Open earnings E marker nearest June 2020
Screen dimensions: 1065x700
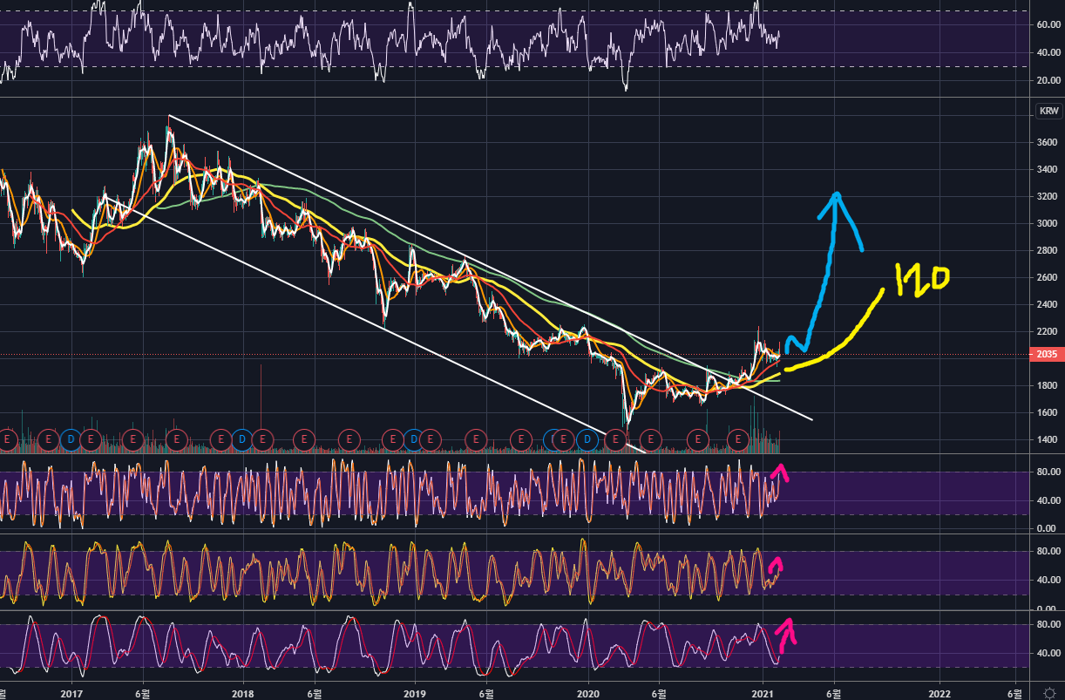click(650, 438)
